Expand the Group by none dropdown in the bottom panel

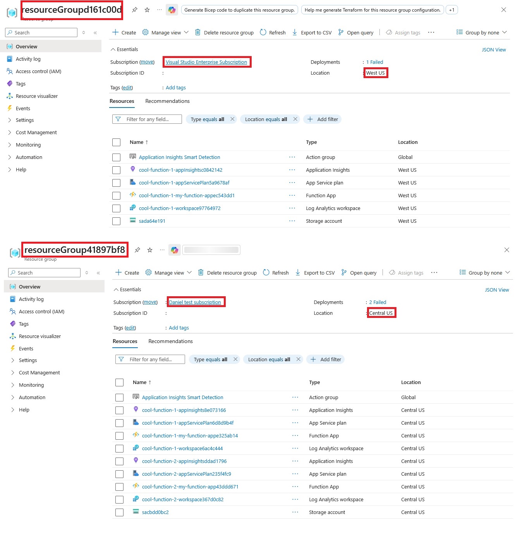[485, 273]
